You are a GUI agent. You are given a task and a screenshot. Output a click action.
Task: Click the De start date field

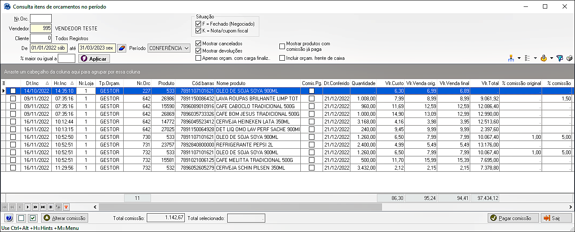point(49,48)
